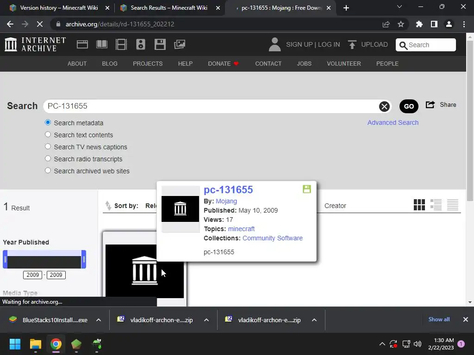Open the VOLUNTEER menu item
The width and height of the screenshot is (474, 355).
coord(344,64)
